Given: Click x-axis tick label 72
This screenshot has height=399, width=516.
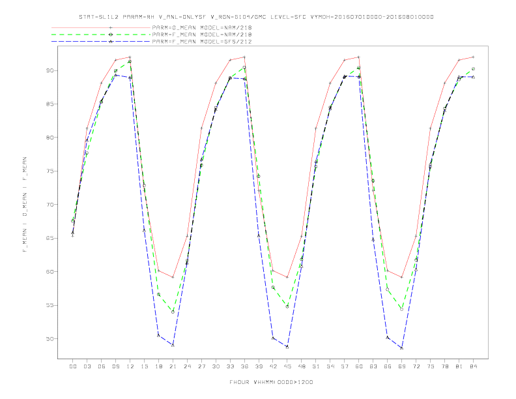Looking at the screenshot, I should pyautogui.click(x=416, y=366).
